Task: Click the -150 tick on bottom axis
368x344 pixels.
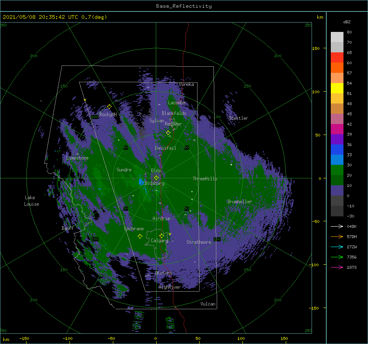Action: 24,338
